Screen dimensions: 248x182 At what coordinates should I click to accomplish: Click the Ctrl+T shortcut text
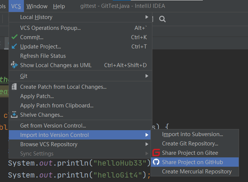pos(139,47)
